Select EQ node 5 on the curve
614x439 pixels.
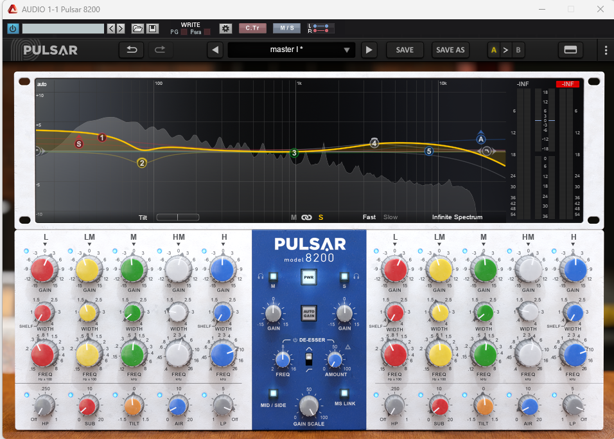pos(429,151)
